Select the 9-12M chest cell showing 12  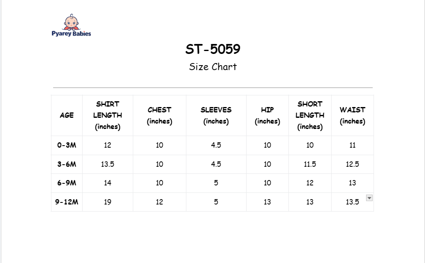point(159,202)
